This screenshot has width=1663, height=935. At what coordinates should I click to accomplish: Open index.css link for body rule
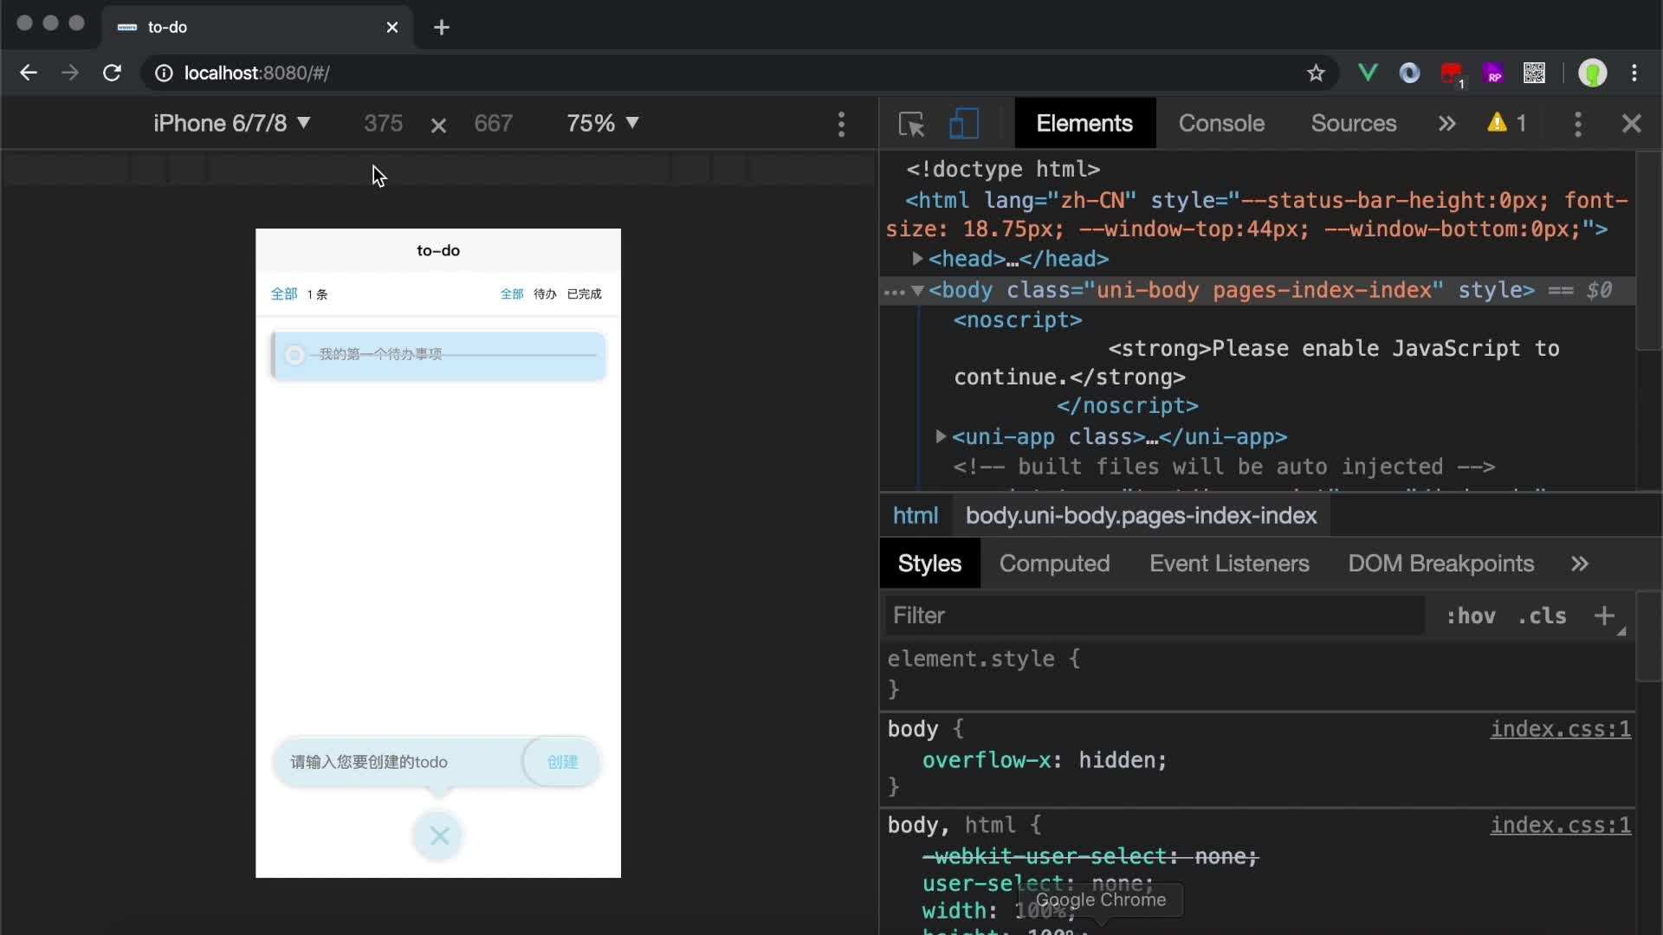click(1560, 729)
